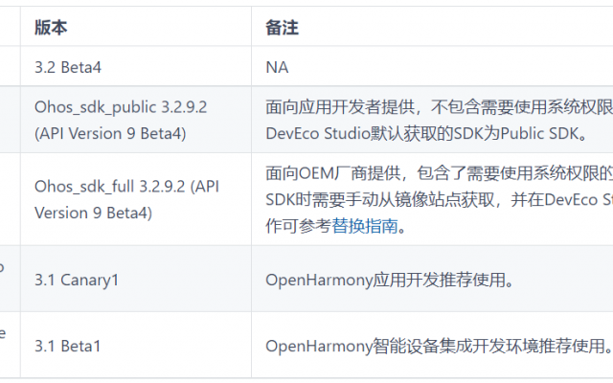Click the SDK时需要手动从镜像站点获取 line
Viewport: 613px width, 383px height.
click(x=380, y=199)
